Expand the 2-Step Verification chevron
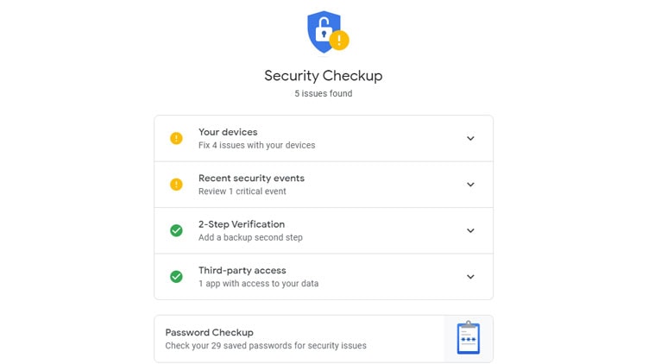 (470, 230)
